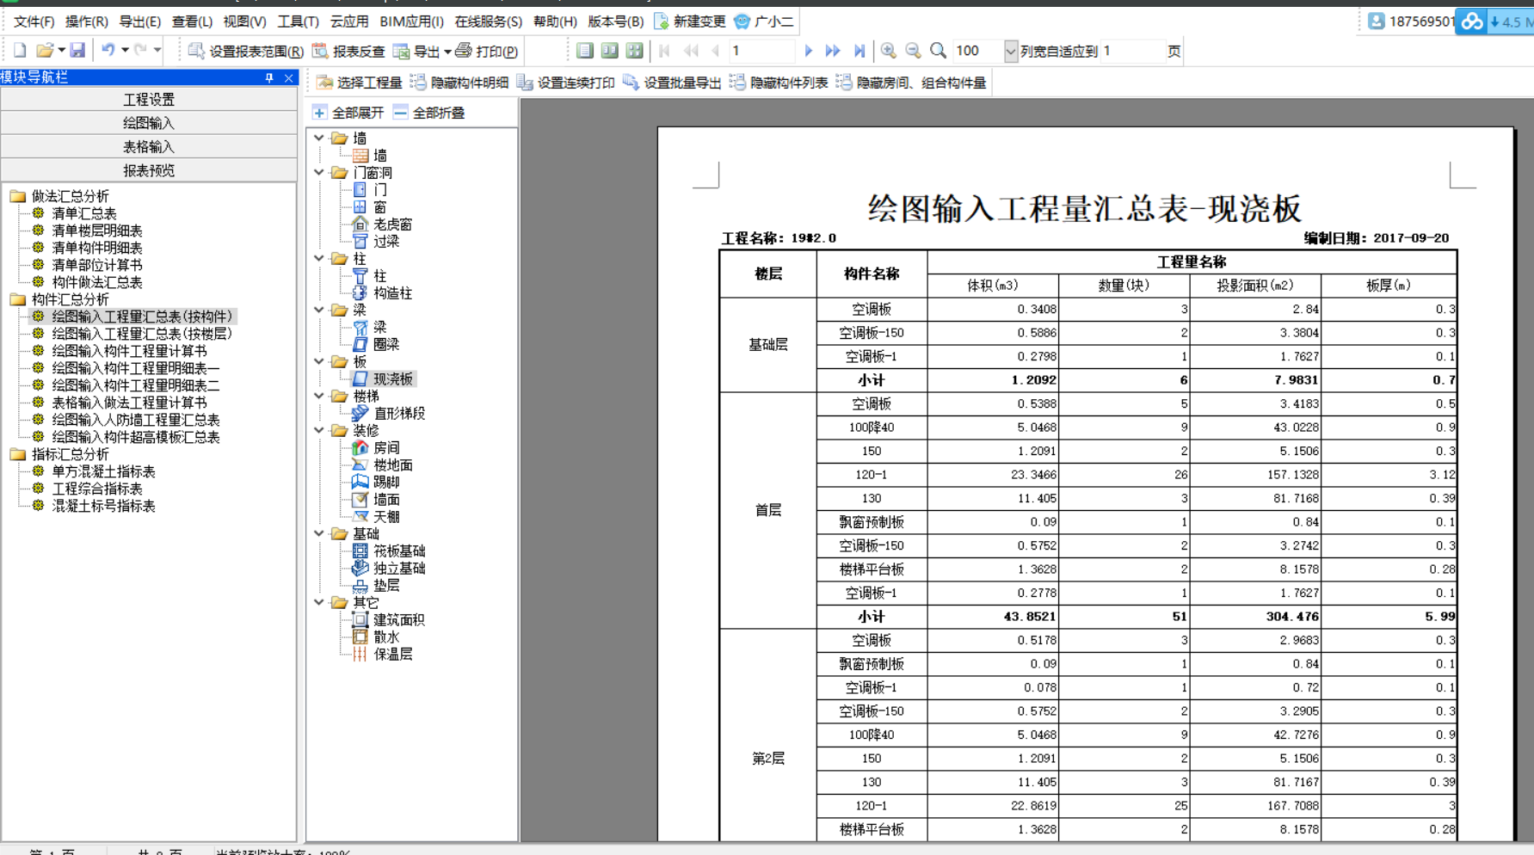Click the zoom out magnifier icon

(x=913, y=51)
